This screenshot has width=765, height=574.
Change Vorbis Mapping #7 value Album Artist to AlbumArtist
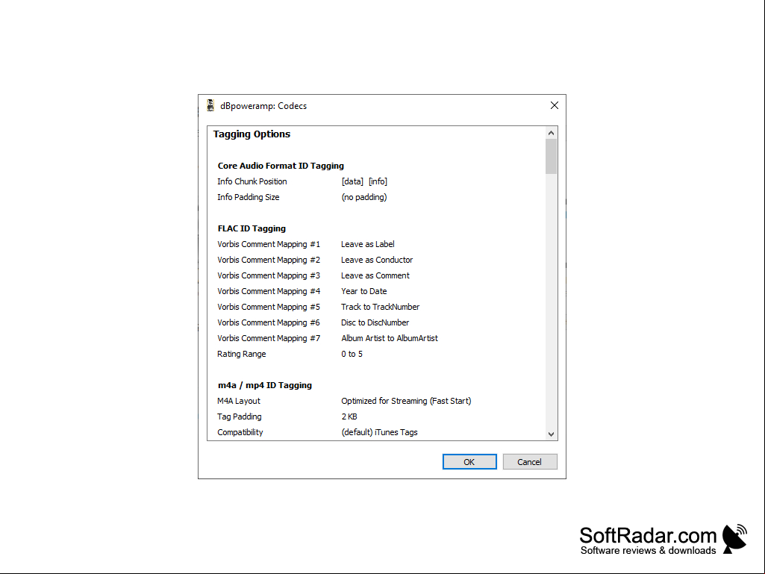pyautogui.click(x=390, y=338)
